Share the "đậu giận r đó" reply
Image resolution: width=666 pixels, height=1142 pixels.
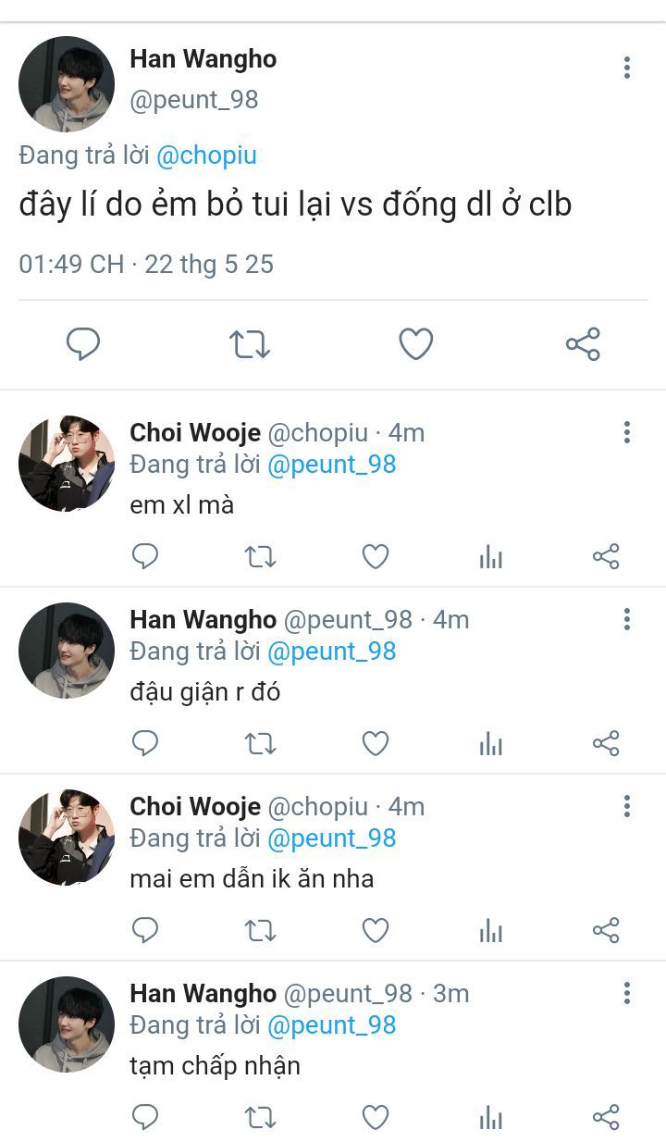coord(606,743)
